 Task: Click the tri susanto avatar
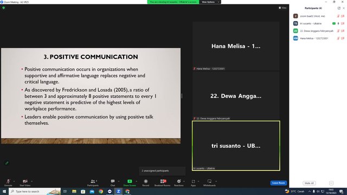coord(295,23)
